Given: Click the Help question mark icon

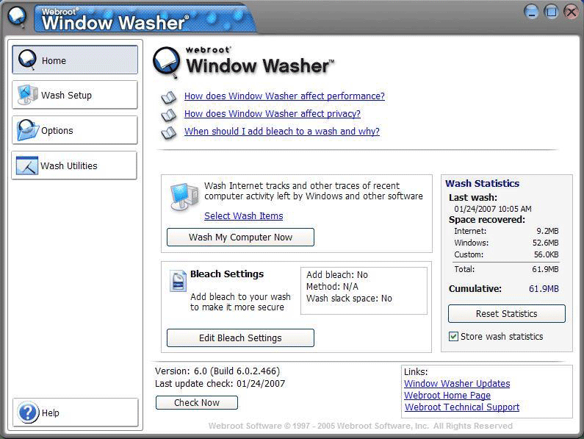Looking at the screenshot, I should pos(28,413).
